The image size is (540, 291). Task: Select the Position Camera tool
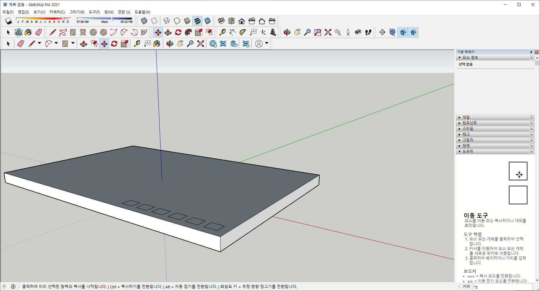(x=348, y=32)
